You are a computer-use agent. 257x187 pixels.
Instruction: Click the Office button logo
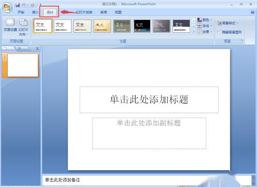pos(7,8)
